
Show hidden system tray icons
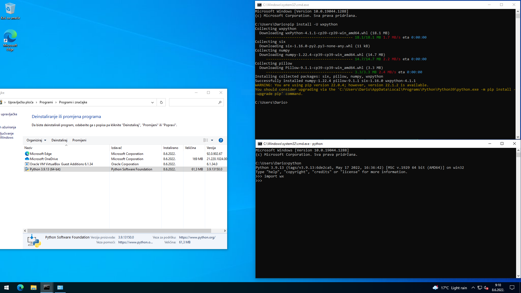(473, 288)
